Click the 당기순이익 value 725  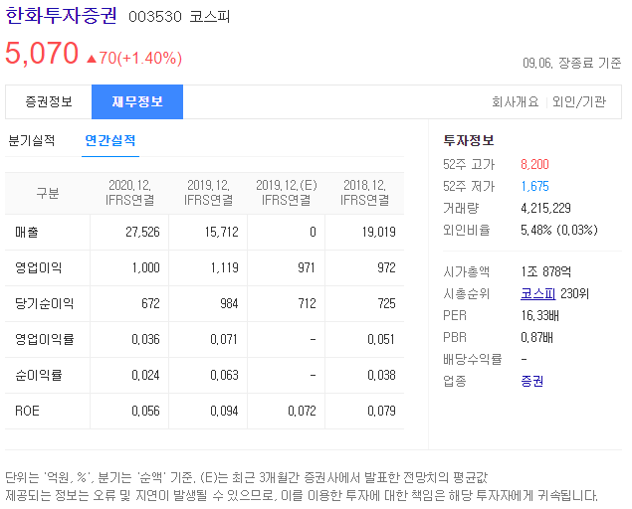pos(386,303)
